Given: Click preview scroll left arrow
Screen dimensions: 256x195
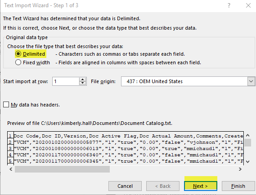Looking at the screenshot, I should tap(11, 169).
